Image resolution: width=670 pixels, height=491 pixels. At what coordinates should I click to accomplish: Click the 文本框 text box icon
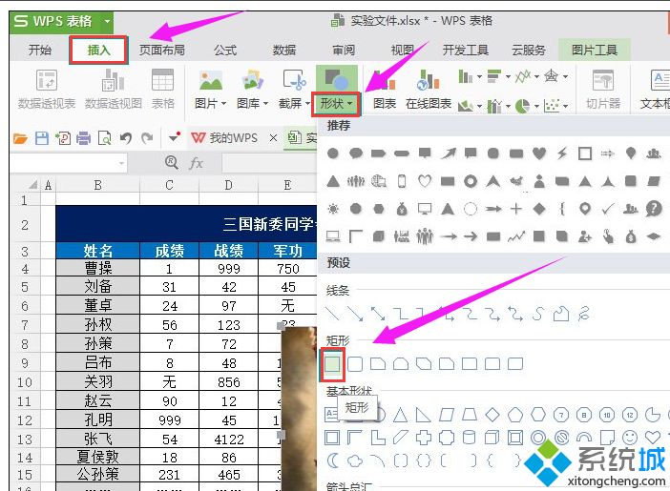click(660, 81)
